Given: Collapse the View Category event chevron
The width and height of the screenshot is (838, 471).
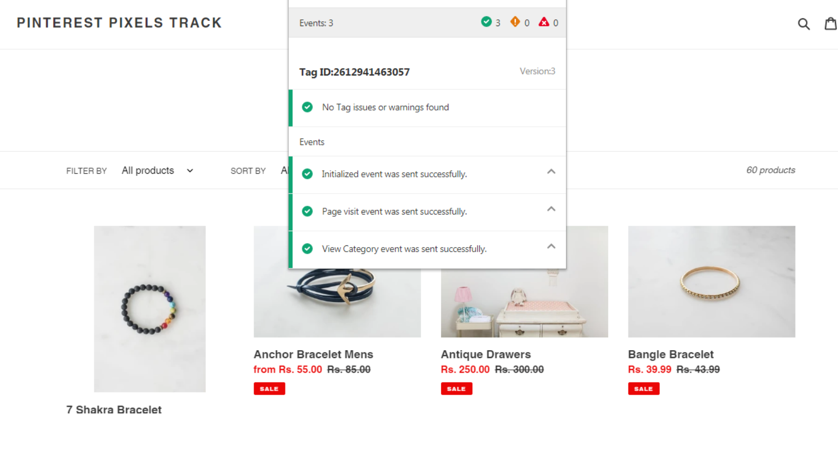Looking at the screenshot, I should 551,246.
